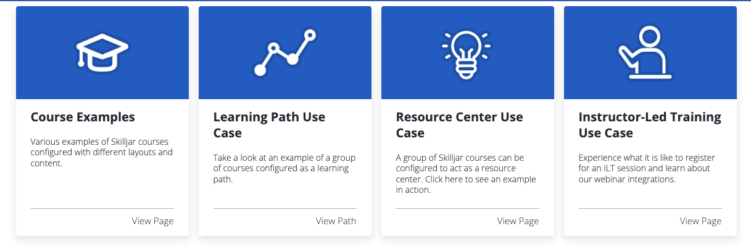
Task: Click the Resource Center description paragraph
Action: pos(466,174)
